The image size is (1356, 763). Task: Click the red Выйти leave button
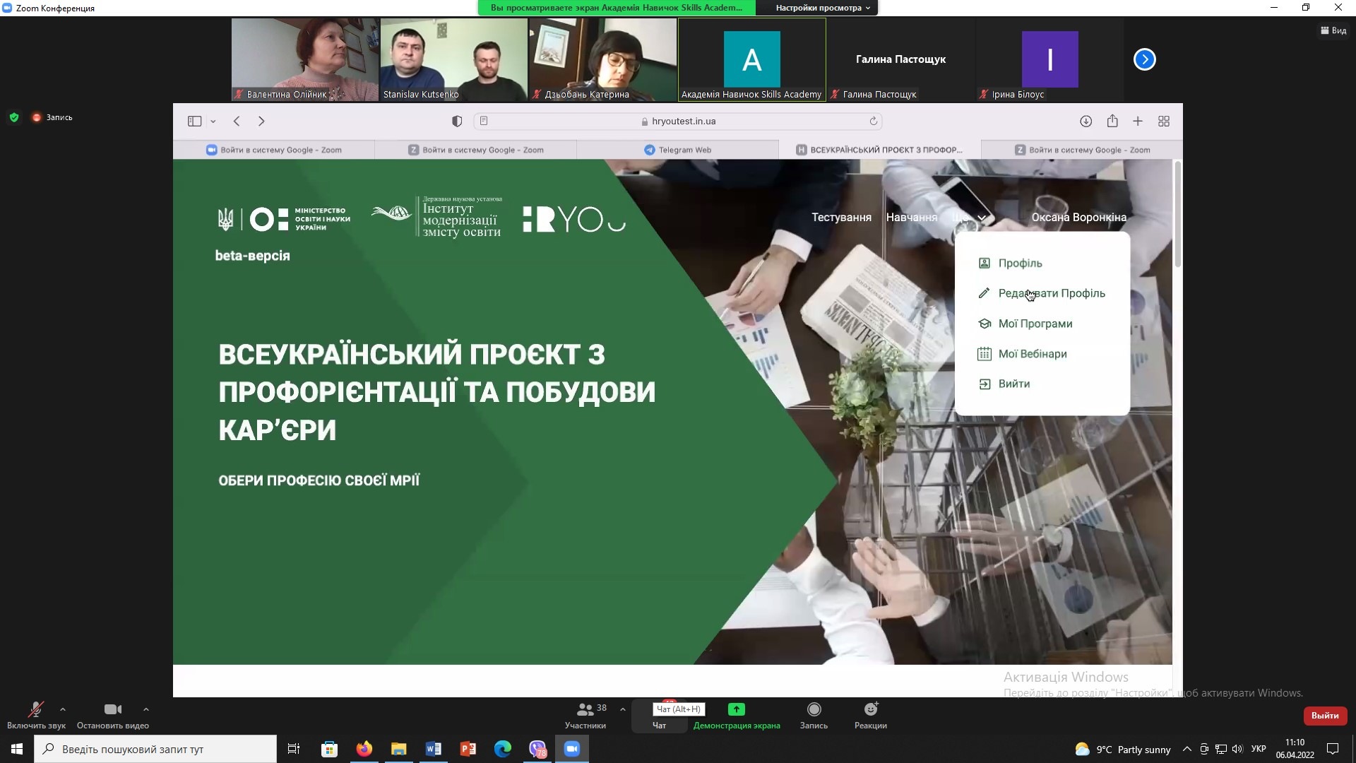[1324, 716]
